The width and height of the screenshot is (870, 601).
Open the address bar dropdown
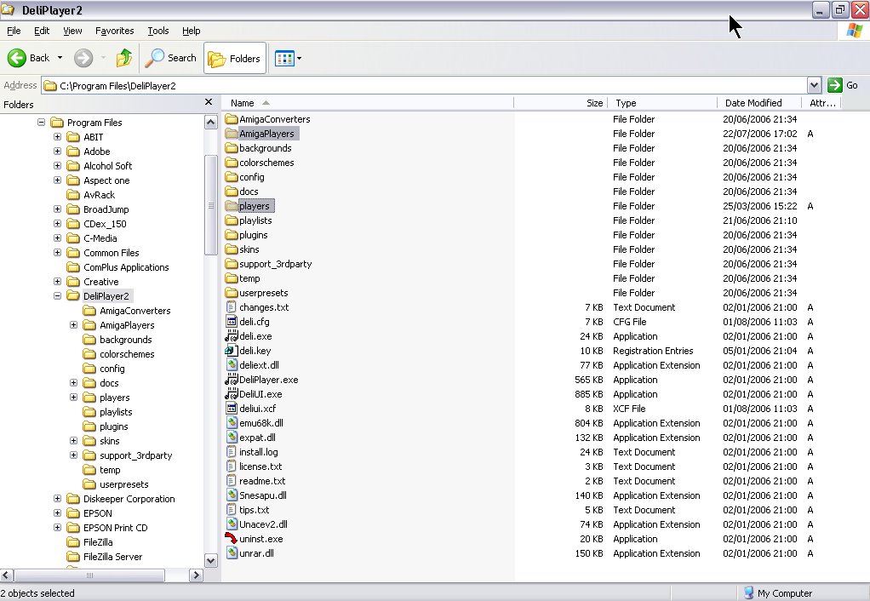[814, 85]
